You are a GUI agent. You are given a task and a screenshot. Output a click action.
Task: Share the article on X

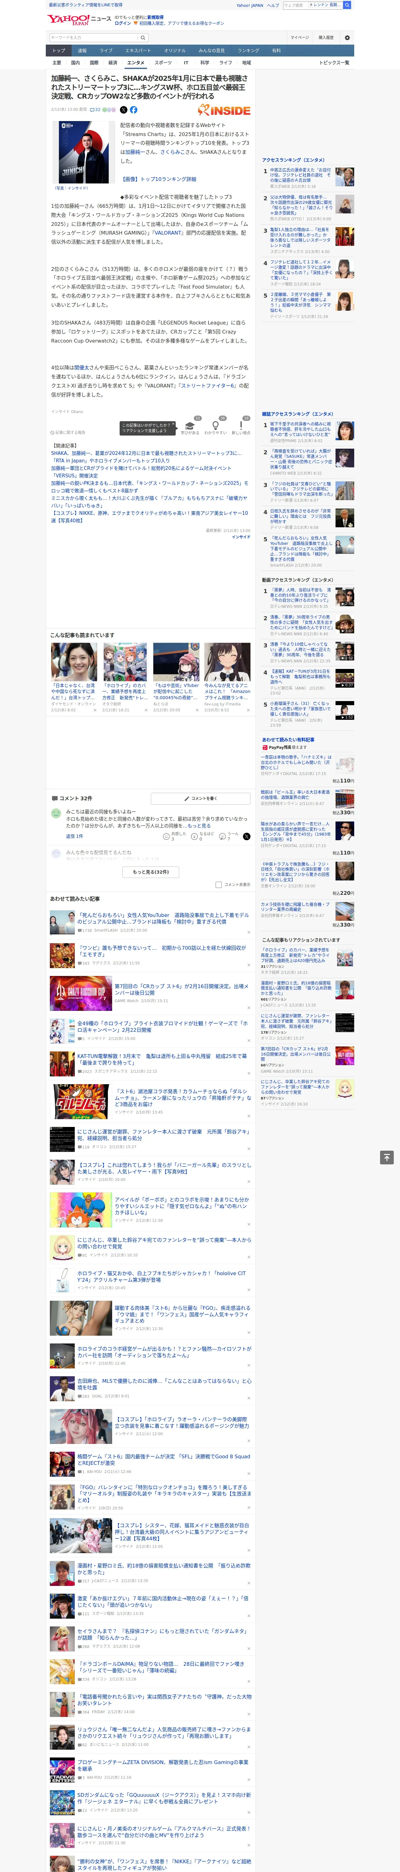coord(123,110)
